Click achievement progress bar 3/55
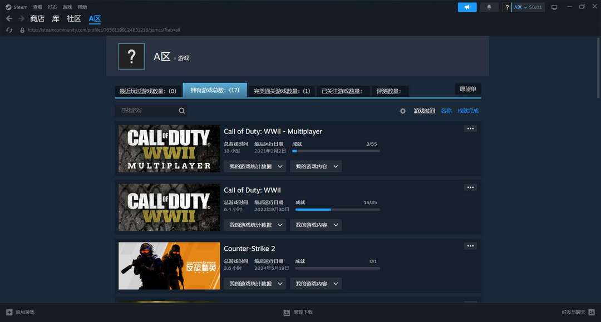The height and width of the screenshot is (322, 601). [336, 151]
